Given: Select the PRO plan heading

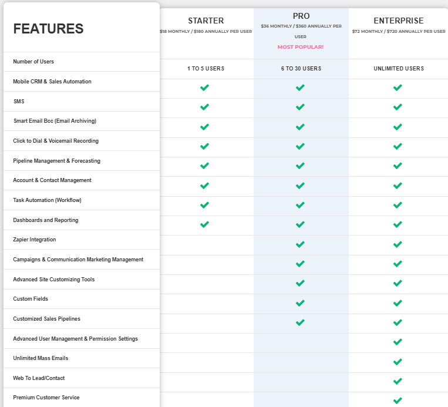Looking at the screenshot, I should point(301,16).
